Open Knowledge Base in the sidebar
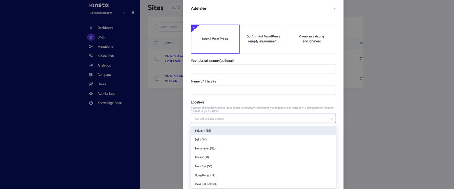The width and height of the screenshot is (454, 189). [109, 103]
